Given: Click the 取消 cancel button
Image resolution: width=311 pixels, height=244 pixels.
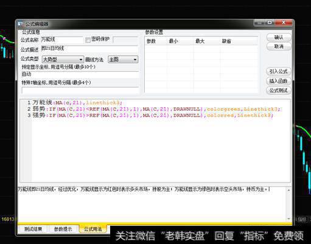Looking at the screenshot, I should [279, 47].
